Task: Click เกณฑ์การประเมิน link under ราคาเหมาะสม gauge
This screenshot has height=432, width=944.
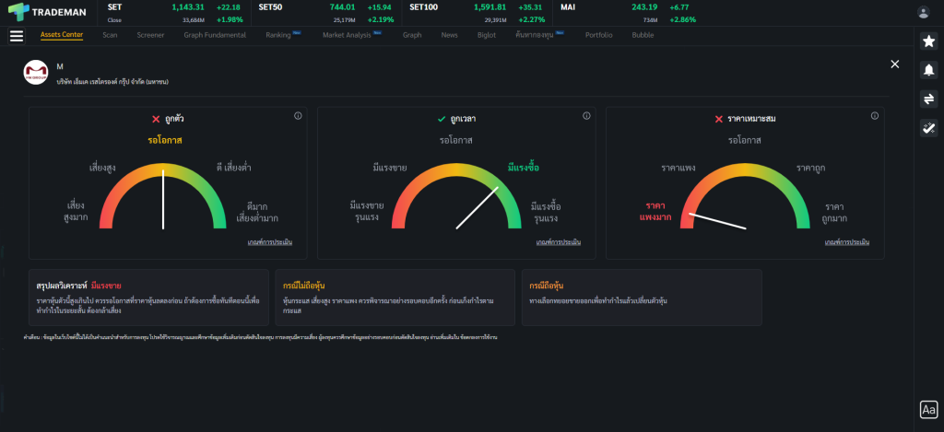Action: tap(847, 241)
